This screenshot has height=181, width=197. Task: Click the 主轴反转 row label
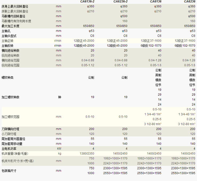click(x=7, y=46)
